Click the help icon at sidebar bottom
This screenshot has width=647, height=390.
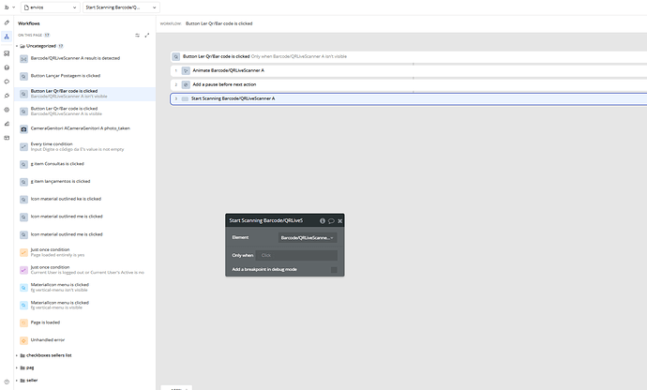[x=7, y=382]
